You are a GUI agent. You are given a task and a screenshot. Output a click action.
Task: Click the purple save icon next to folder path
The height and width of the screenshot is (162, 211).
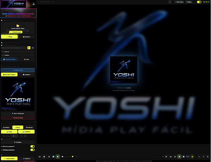click(33, 48)
